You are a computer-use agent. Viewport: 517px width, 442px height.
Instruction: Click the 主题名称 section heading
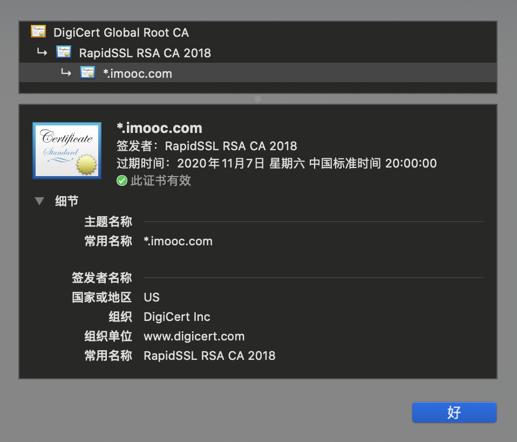[x=108, y=222]
